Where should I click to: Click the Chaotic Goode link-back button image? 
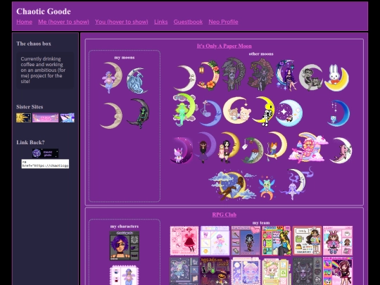[45, 153]
